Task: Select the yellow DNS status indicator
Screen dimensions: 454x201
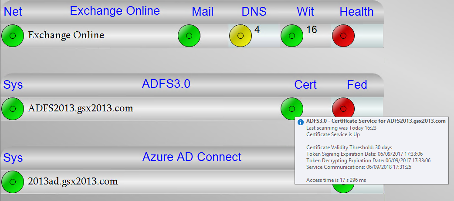Action: pyautogui.click(x=241, y=36)
